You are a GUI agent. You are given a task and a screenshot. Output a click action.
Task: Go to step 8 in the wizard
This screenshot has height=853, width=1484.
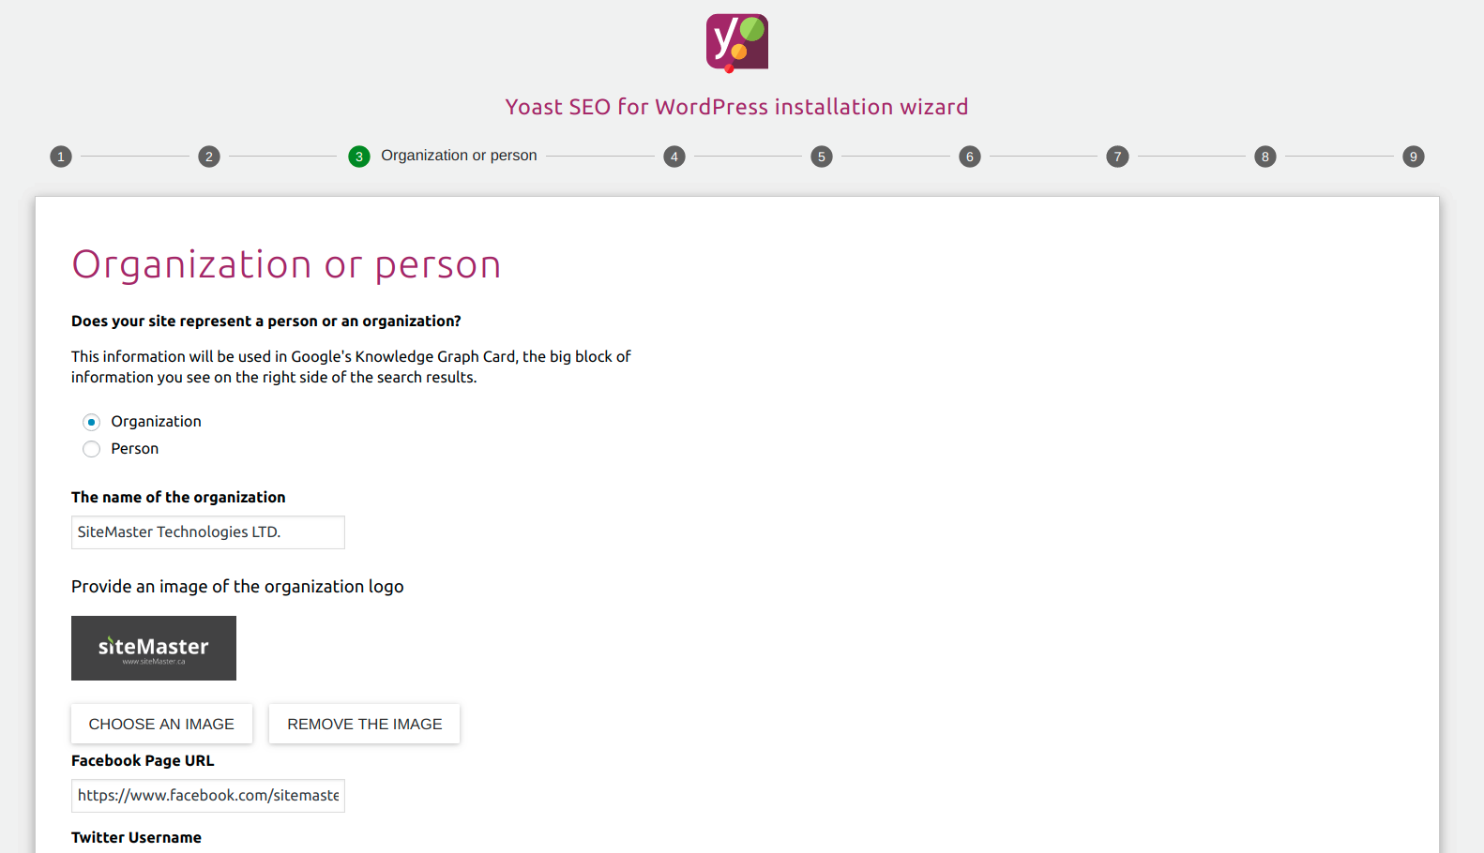tap(1265, 157)
